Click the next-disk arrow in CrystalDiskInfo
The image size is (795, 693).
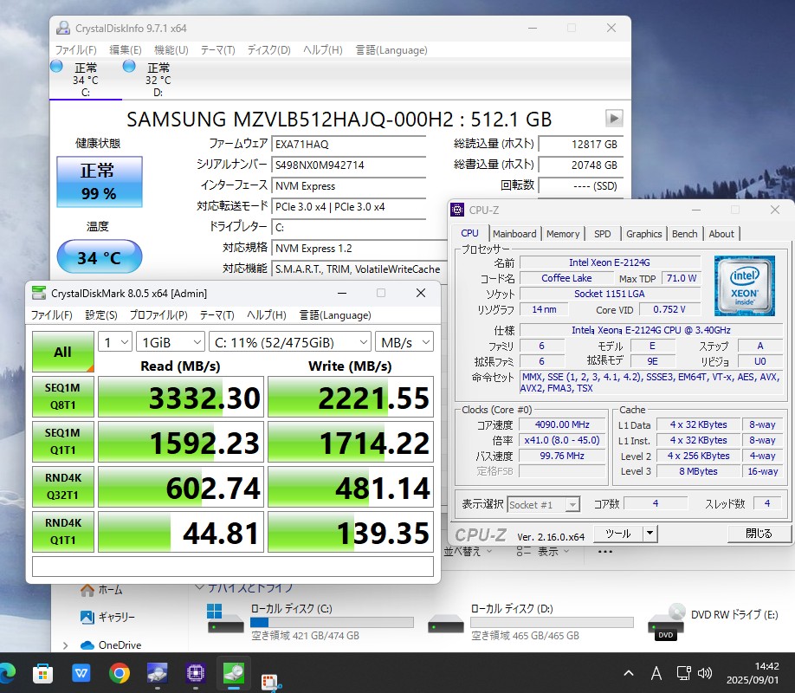(x=614, y=119)
